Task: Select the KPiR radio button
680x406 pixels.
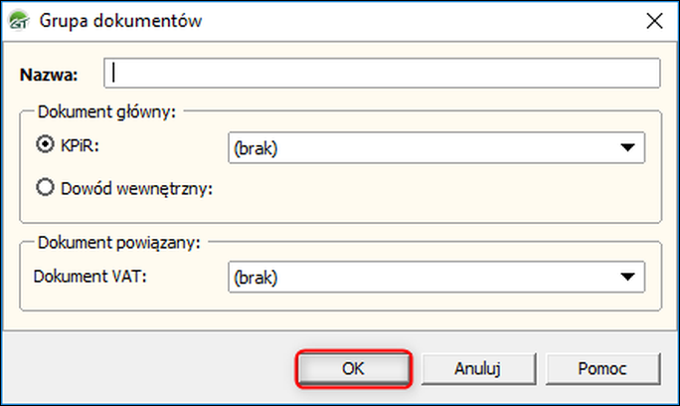Action: coord(44,144)
